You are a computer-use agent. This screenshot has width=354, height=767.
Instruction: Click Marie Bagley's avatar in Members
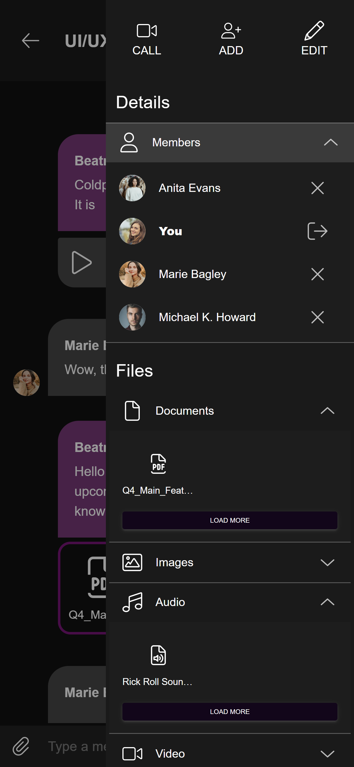coord(132,274)
